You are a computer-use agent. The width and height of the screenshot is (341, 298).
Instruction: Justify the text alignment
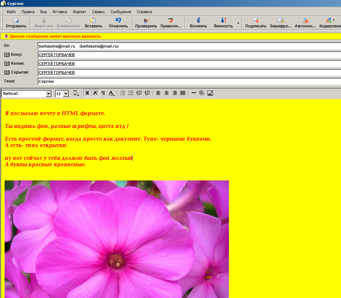click(183, 93)
